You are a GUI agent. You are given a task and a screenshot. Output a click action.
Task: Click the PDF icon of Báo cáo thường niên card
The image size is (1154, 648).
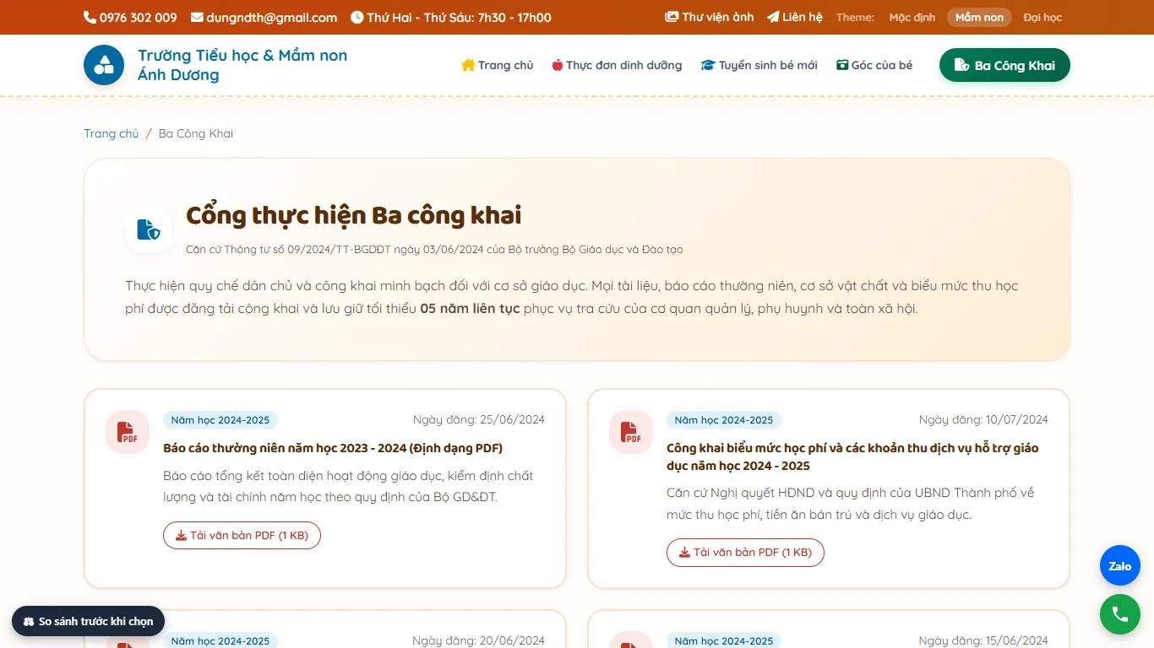coord(128,432)
